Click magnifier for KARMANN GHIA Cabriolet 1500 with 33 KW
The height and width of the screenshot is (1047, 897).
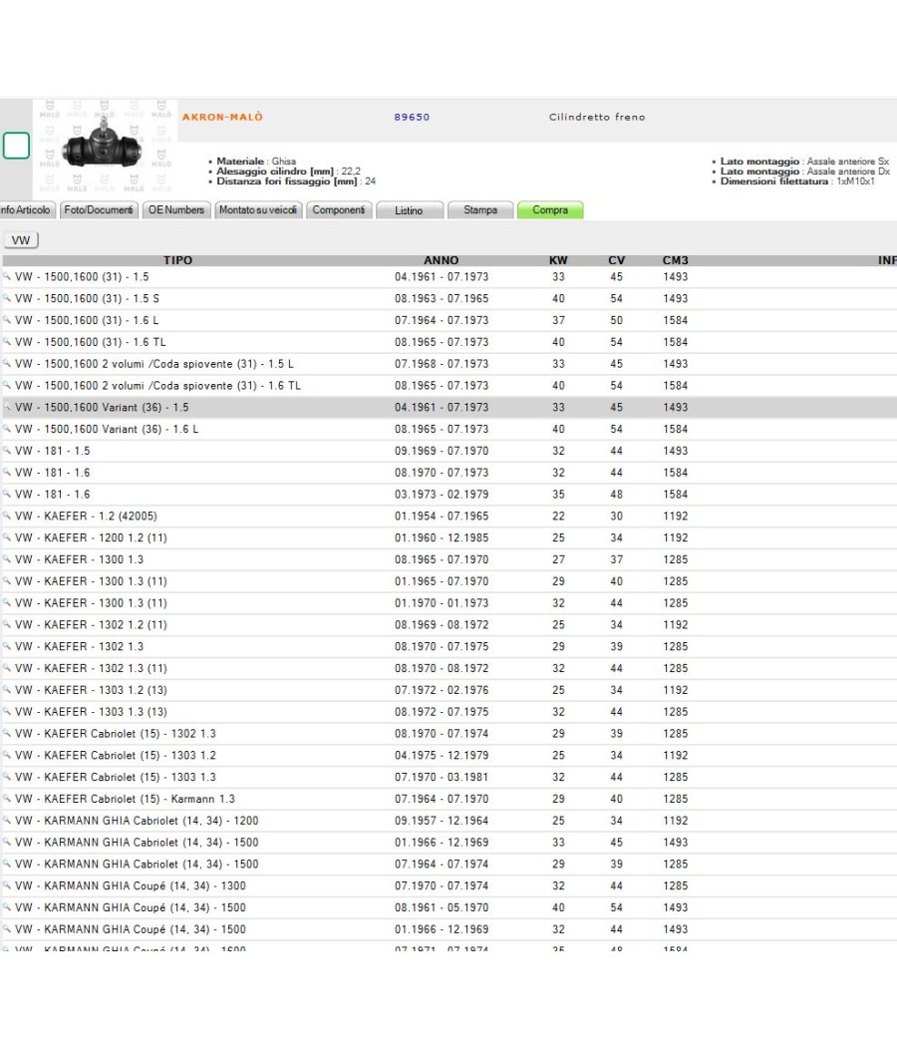tap(7, 843)
